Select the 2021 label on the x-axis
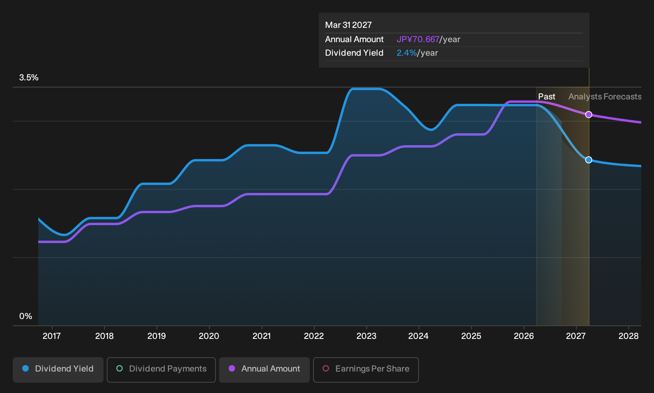654x393 pixels. click(x=262, y=336)
